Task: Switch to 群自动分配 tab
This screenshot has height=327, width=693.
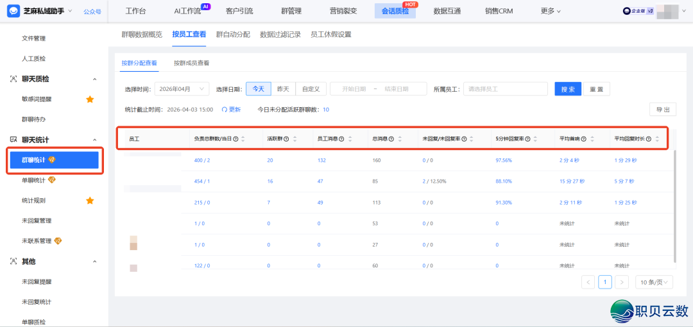Action: pos(234,35)
